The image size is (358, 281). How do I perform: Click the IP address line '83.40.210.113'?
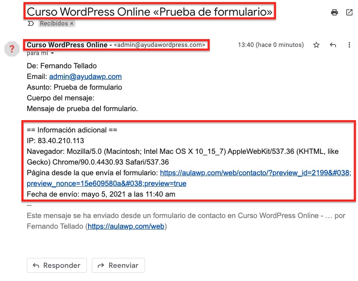[56, 141]
